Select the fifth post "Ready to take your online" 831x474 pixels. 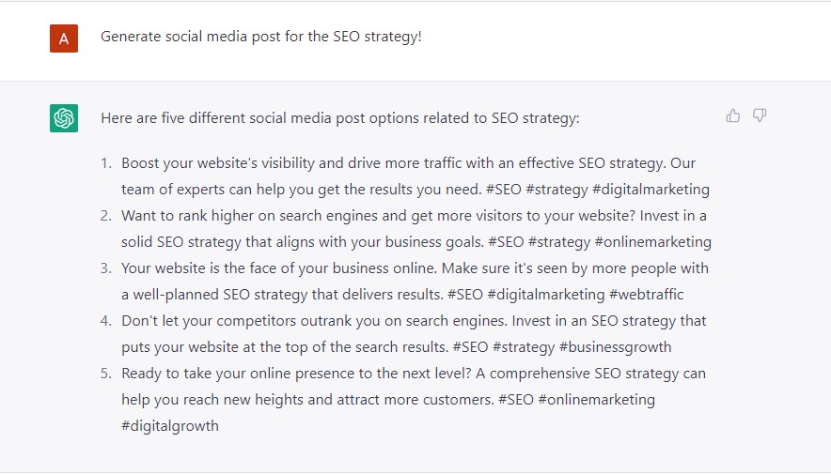click(x=413, y=374)
